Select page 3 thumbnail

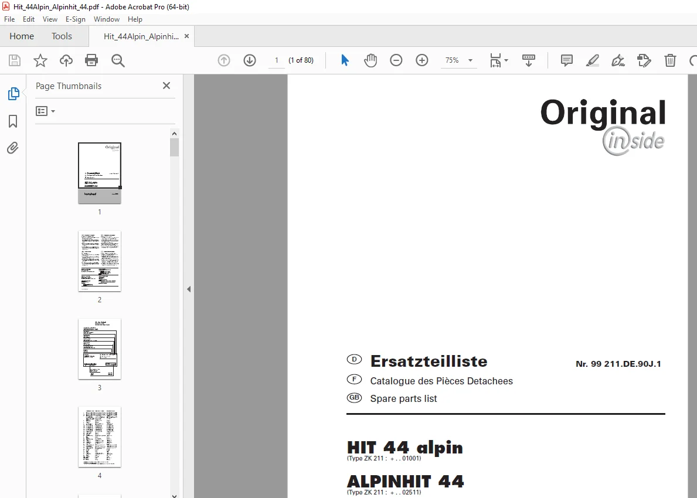[x=100, y=349]
